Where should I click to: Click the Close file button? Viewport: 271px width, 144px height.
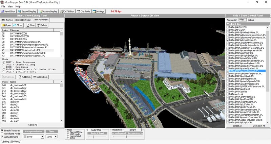coord(18,25)
